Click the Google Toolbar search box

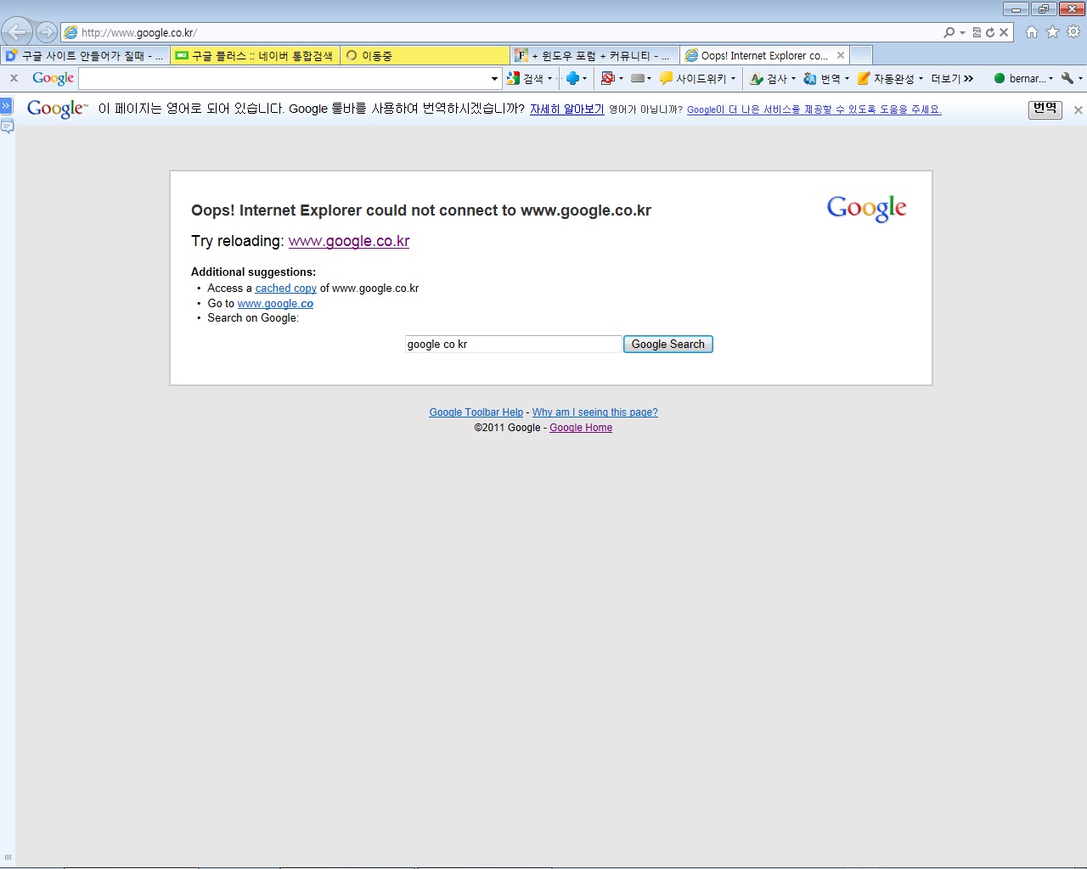pyautogui.click(x=284, y=78)
